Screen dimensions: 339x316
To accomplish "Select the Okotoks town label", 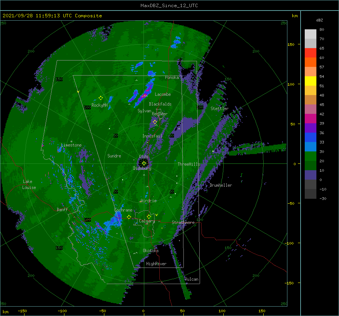I will point(151,251).
